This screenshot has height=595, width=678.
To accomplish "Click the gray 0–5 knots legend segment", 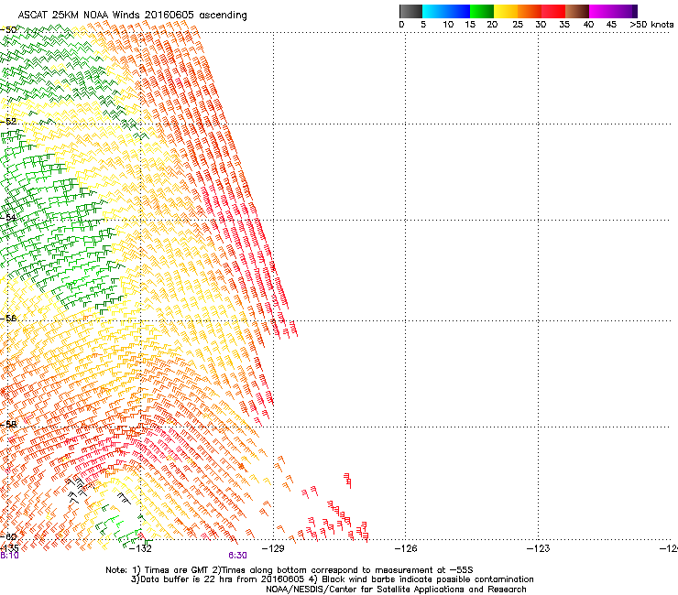I will [x=410, y=11].
